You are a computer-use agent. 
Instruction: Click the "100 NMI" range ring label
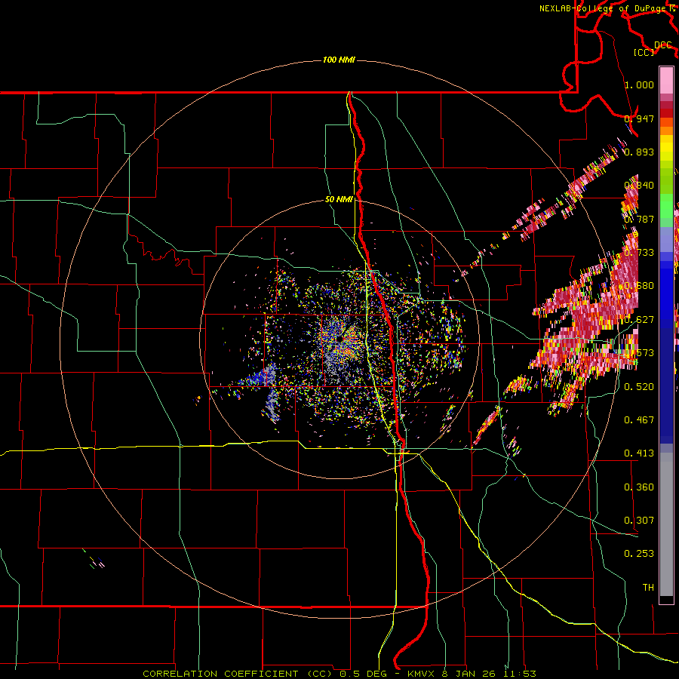coord(339,60)
